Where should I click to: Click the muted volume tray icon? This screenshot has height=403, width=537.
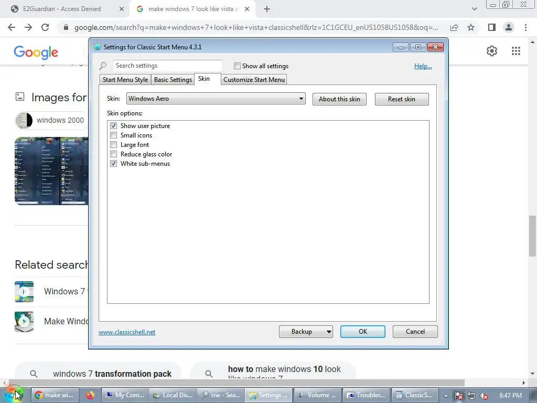tap(484, 396)
